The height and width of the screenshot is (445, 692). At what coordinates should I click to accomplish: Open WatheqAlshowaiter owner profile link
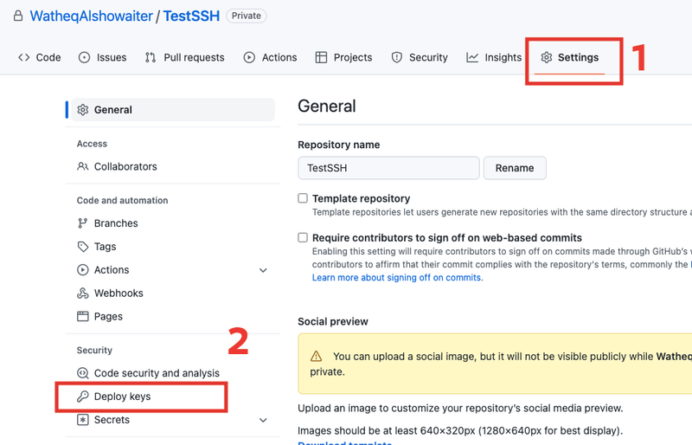[89, 16]
